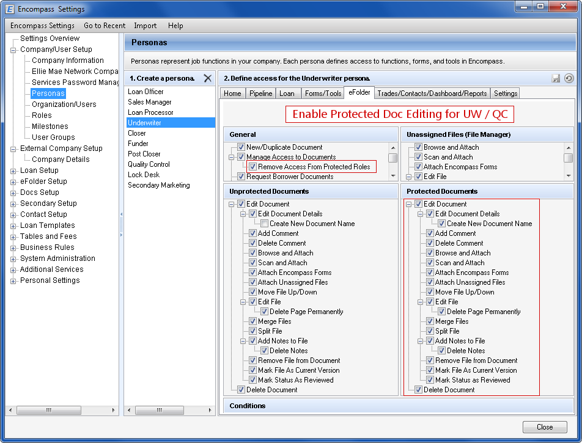Open Company Details tree item
This screenshot has height=443, width=582.
(61, 159)
